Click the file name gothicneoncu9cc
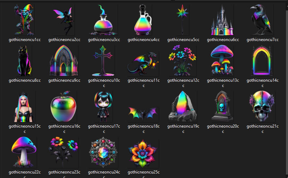The width and height of the screenshot is (288, 178). 64,80
